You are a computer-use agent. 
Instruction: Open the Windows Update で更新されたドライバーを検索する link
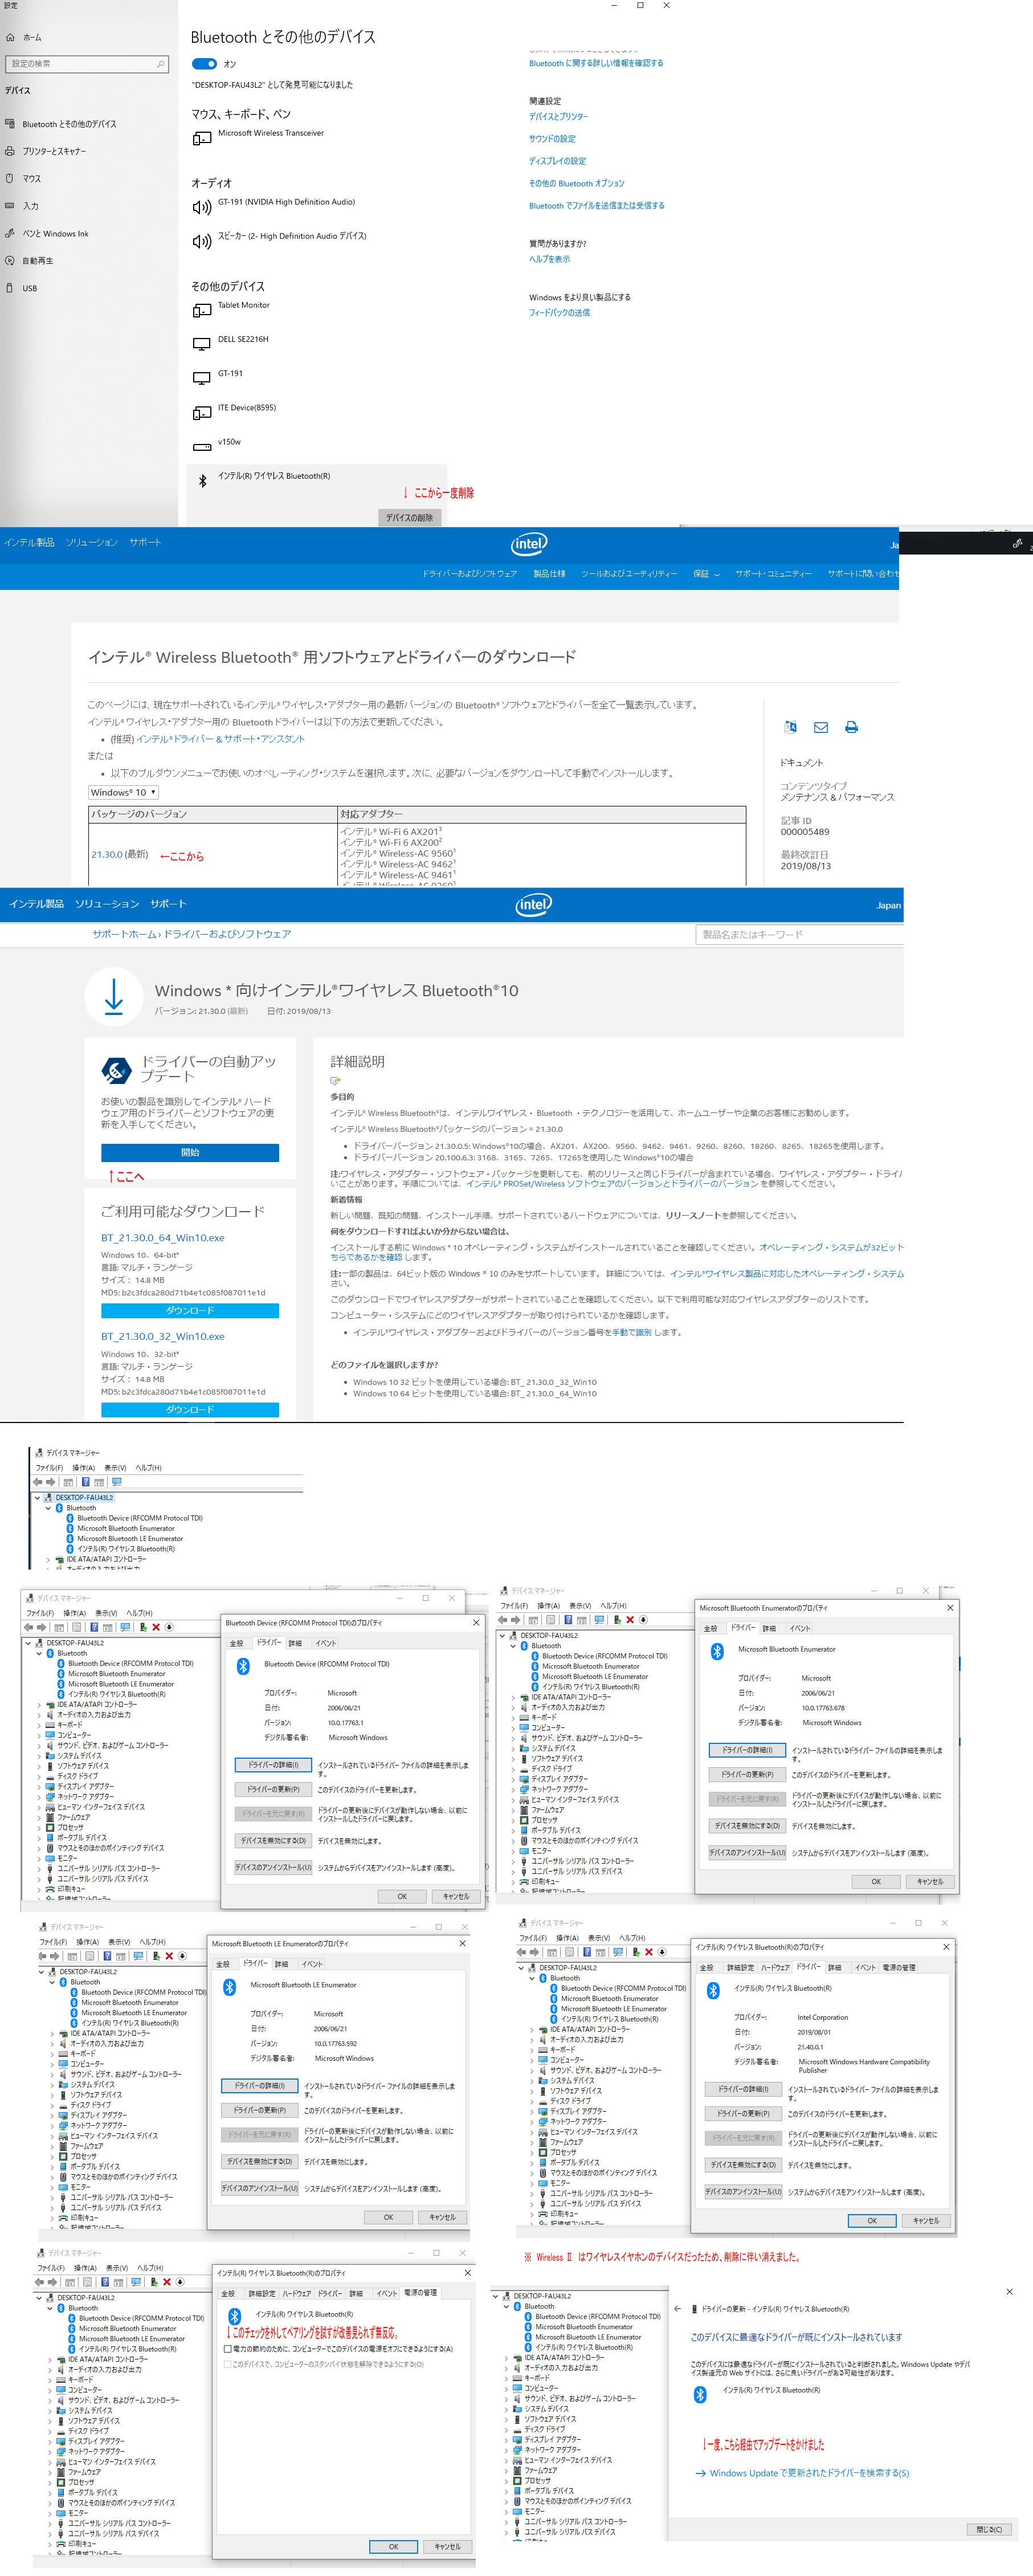click(809, 2473)
